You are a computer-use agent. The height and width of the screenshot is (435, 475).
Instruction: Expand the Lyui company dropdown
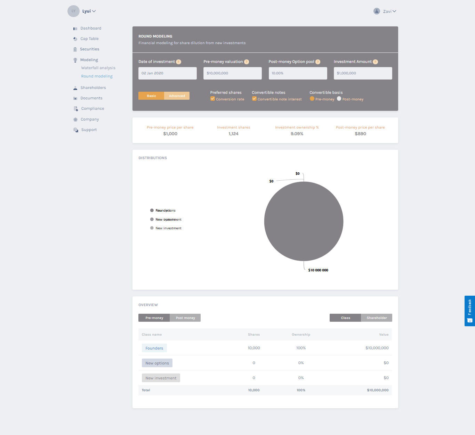tap(89, 11)
